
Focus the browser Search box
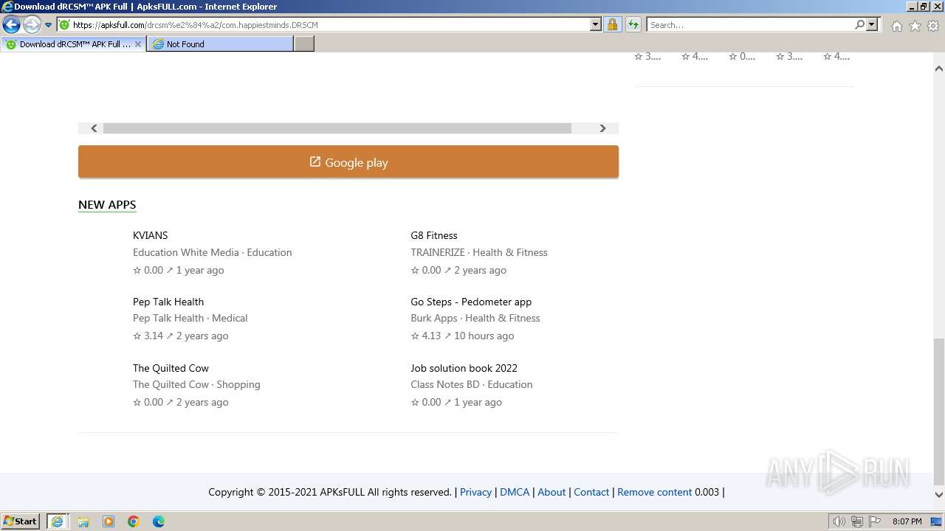[750, 25]
